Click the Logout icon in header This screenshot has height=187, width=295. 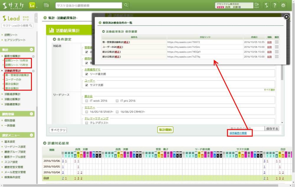tap(257, 5)
